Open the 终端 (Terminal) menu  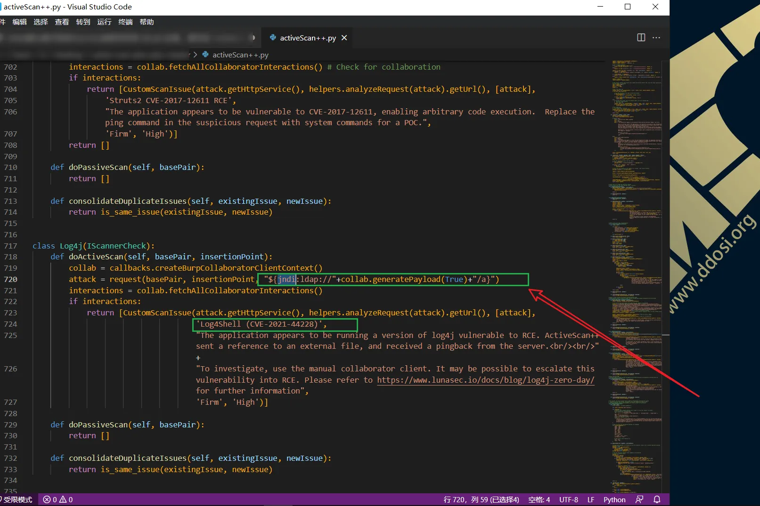coord(125,22)
